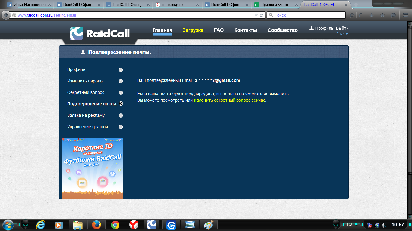Screen dimensions: 412x231
Task: Launch Google Chrome from the taskbar
Action: point(115,225)
